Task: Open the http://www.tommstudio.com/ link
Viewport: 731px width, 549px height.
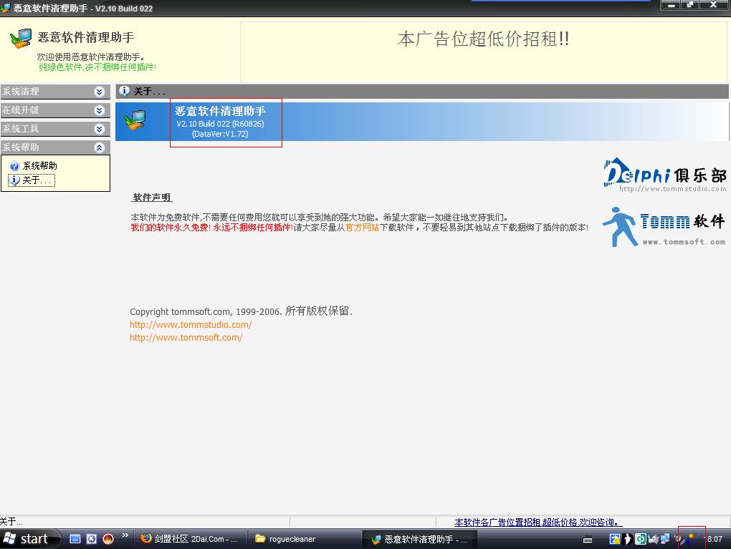Action: coord(191,324)
